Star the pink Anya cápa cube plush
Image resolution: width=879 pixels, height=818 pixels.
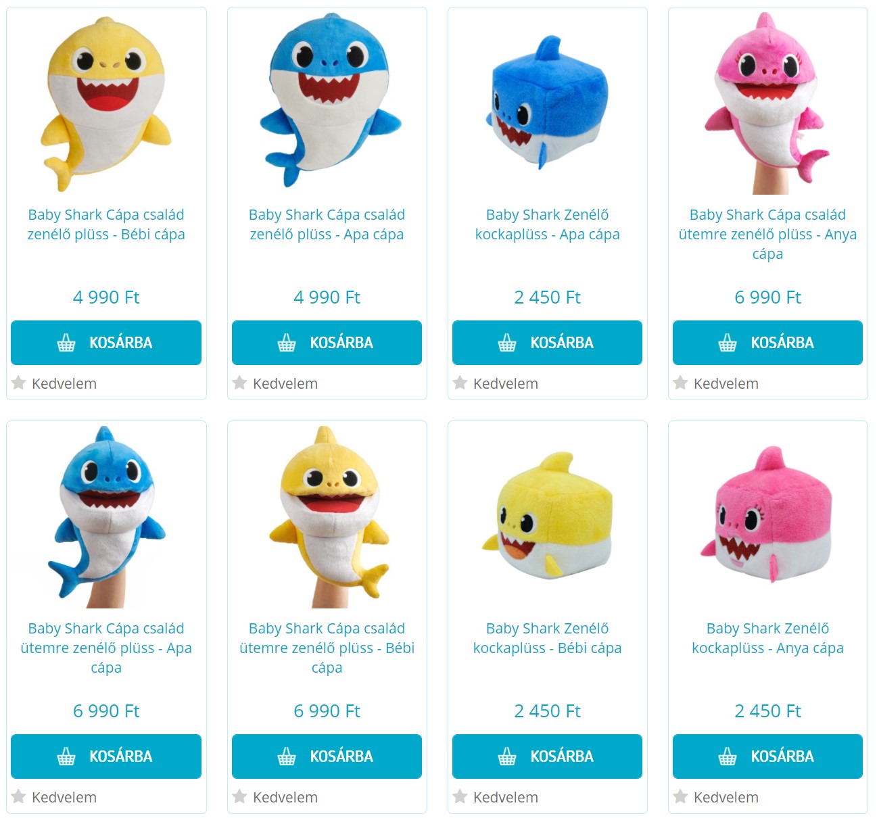[680, 797]
